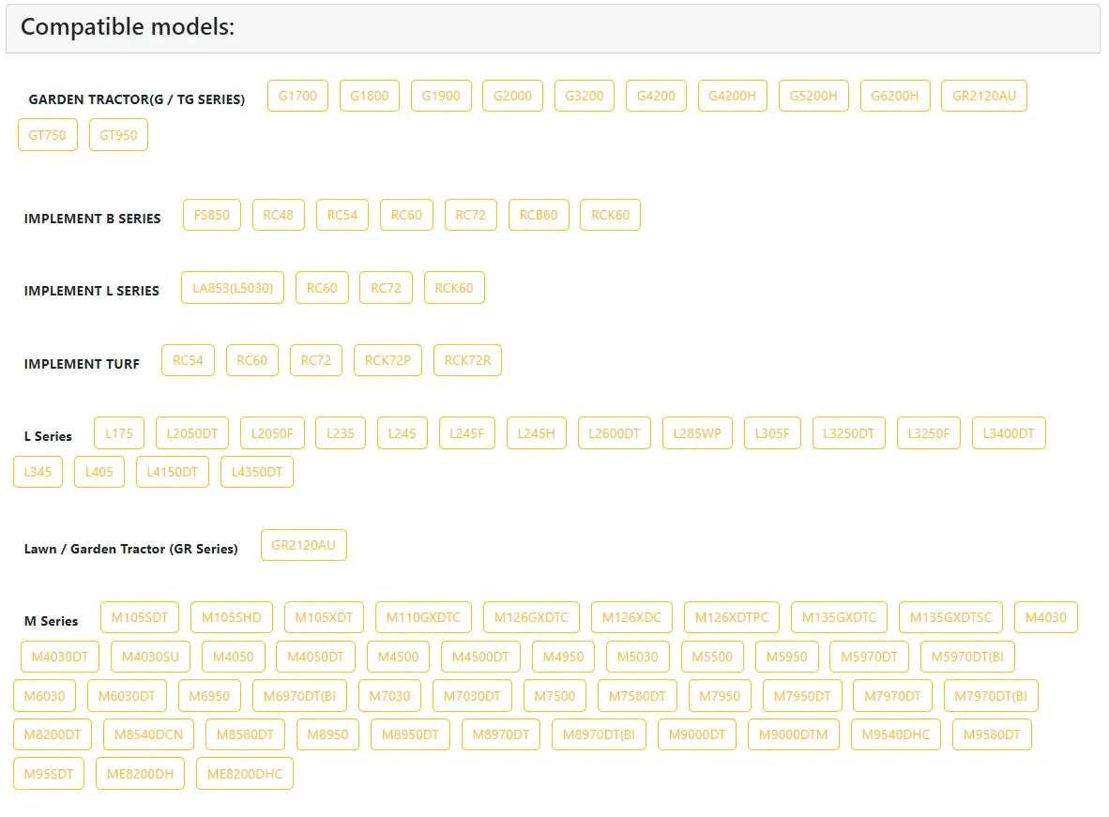The image size is (1109, 817).
Task: Choose RC72 in Implement L Series
Action: [x=387, y=288]
